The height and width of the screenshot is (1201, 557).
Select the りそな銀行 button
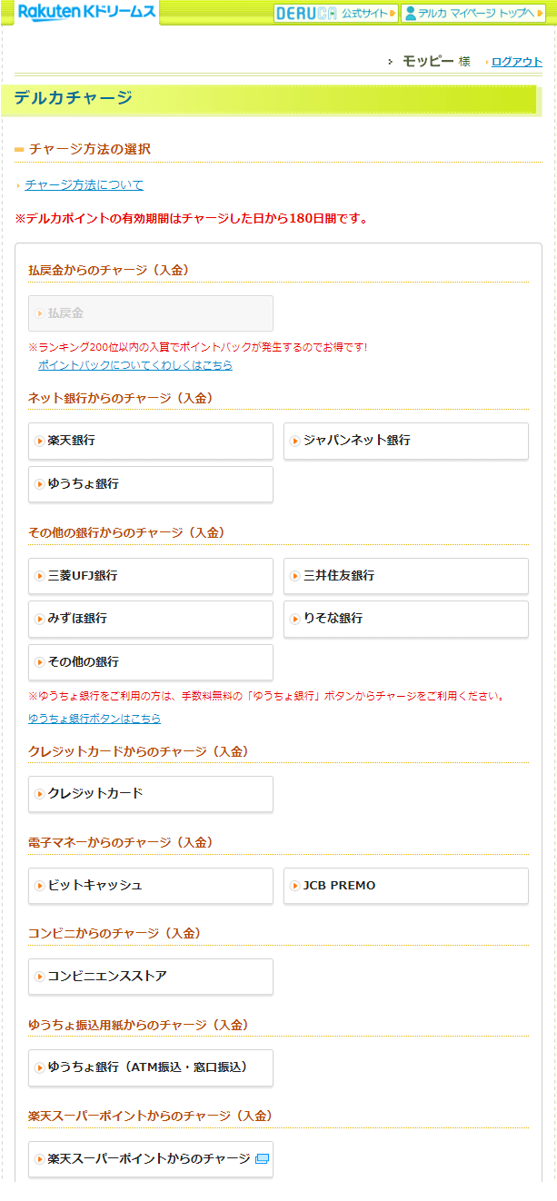tap(406, 619)
